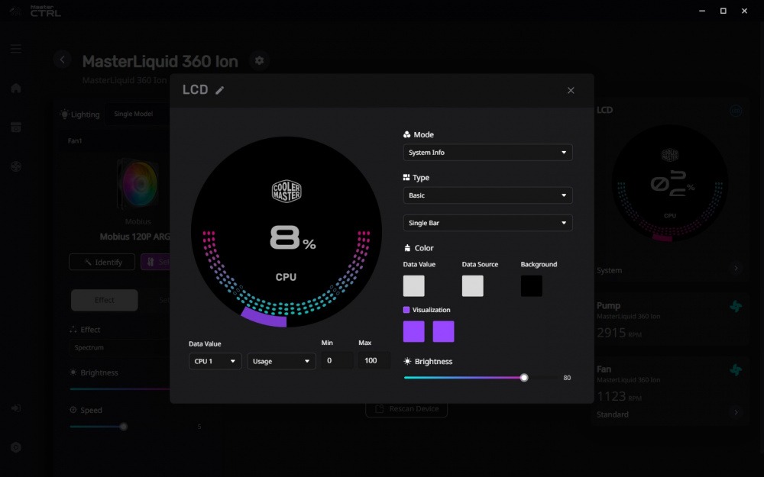
Task: Click the Pump fan icon
Action: (x=736, y=307)
